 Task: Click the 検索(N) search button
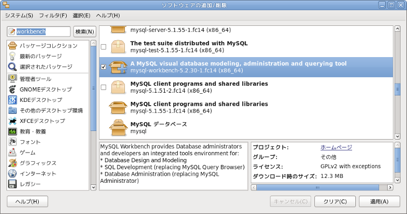pyautogui.click(x=85, y=32)
